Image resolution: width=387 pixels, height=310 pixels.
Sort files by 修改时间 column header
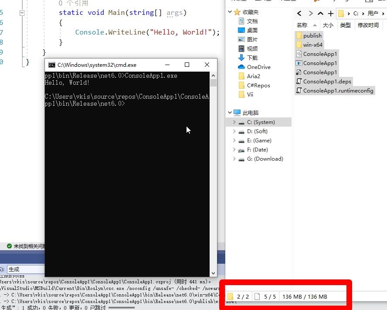[368, 25]
